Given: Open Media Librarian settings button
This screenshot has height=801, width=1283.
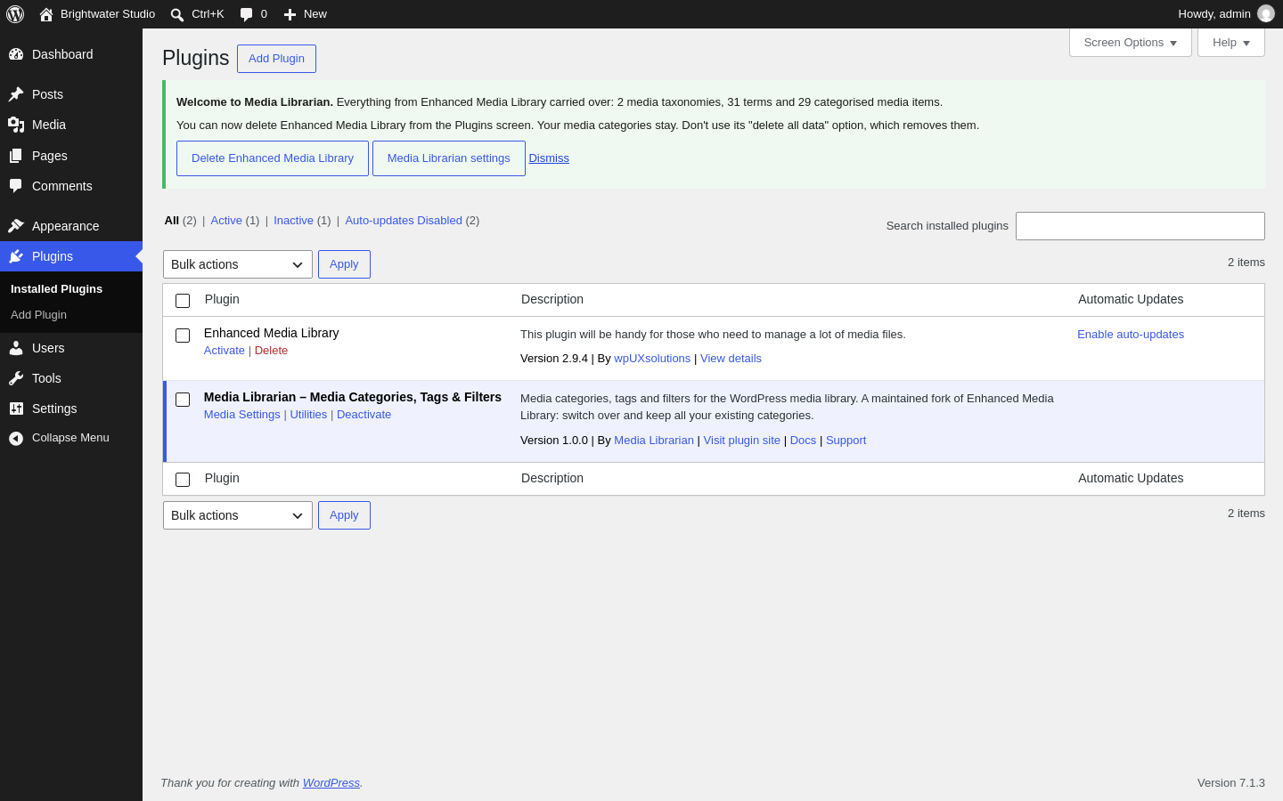Looking at the screenshot, I should (x=449, y=158).
